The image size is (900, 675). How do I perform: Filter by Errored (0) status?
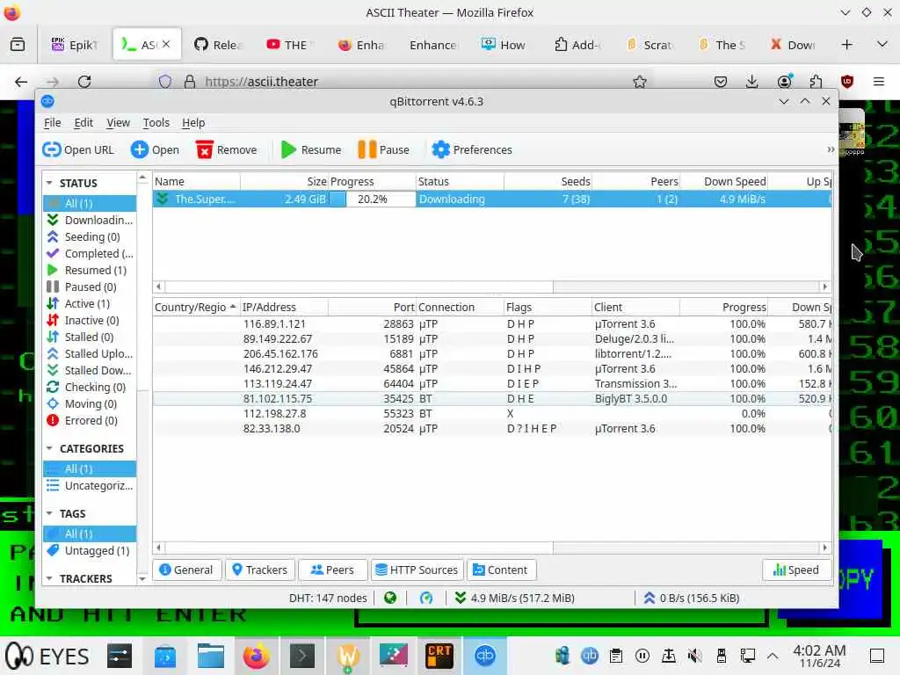(91, 420)
